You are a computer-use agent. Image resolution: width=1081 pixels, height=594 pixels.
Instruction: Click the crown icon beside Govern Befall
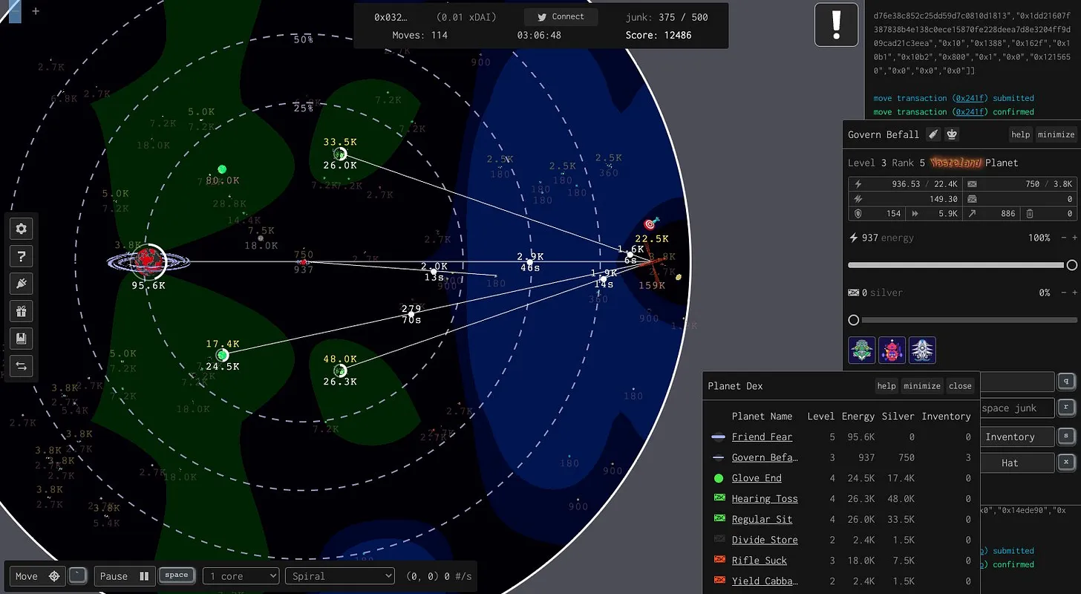(951, 134)
